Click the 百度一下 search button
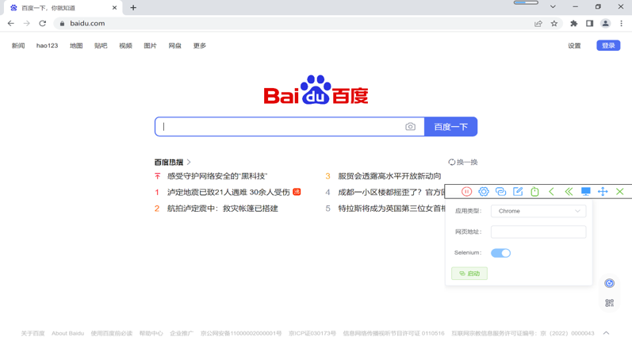Viewport: 632px width, 341px height. click(450, 127)
